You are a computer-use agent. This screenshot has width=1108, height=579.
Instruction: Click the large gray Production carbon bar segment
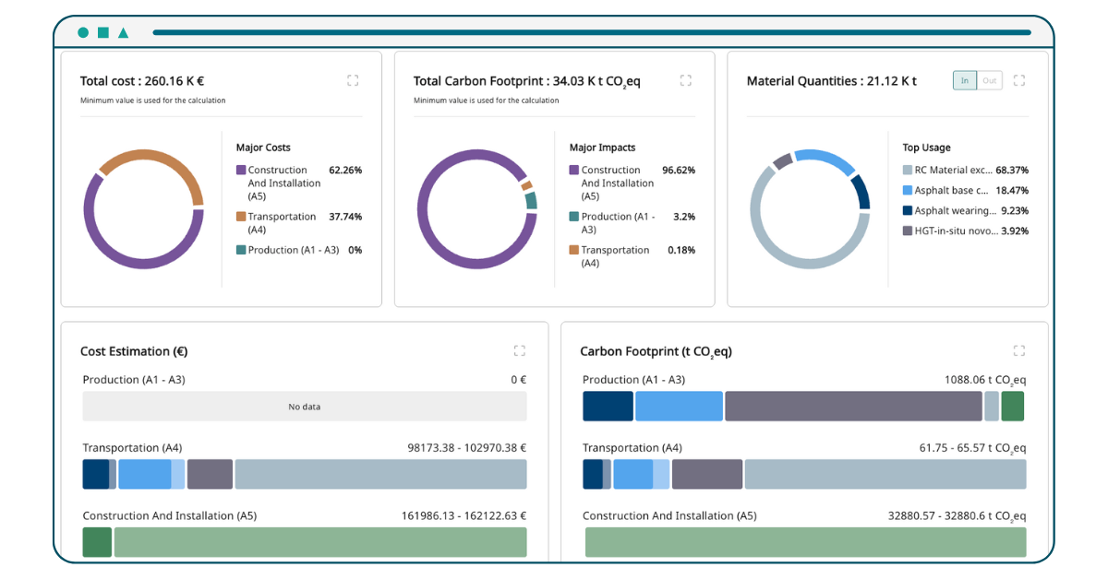pyautogui.click(x=853, y=407)
